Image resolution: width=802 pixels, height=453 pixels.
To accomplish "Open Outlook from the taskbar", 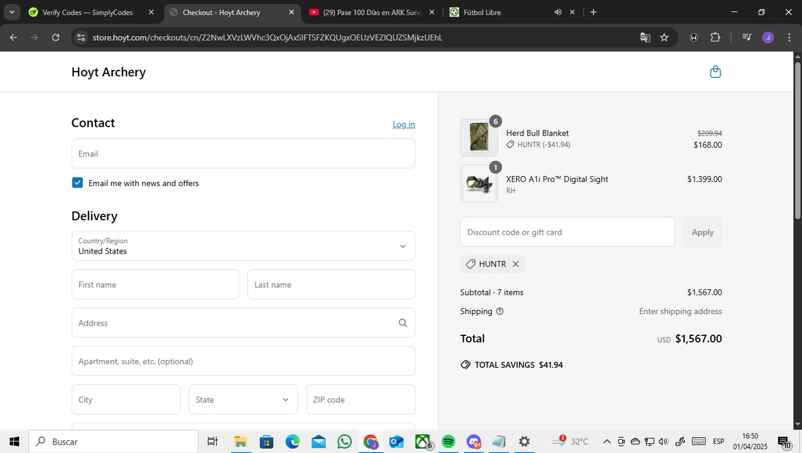I will coord(396,441).
